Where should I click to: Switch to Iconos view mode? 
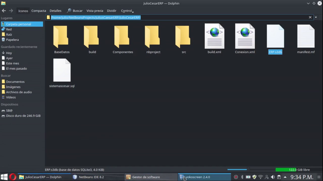click(x=23, y=11)
